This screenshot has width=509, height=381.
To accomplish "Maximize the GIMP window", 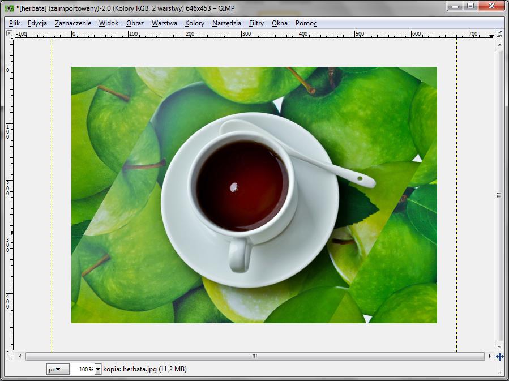I will point(470,6).
